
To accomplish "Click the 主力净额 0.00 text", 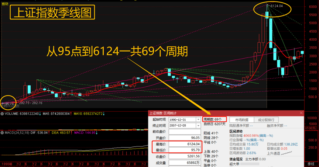I will coord(255,160).
